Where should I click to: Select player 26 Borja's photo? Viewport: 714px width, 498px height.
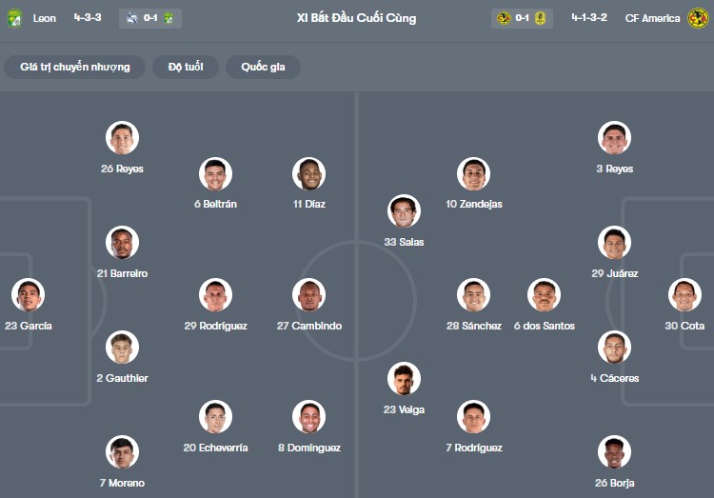tap(614, 452)
